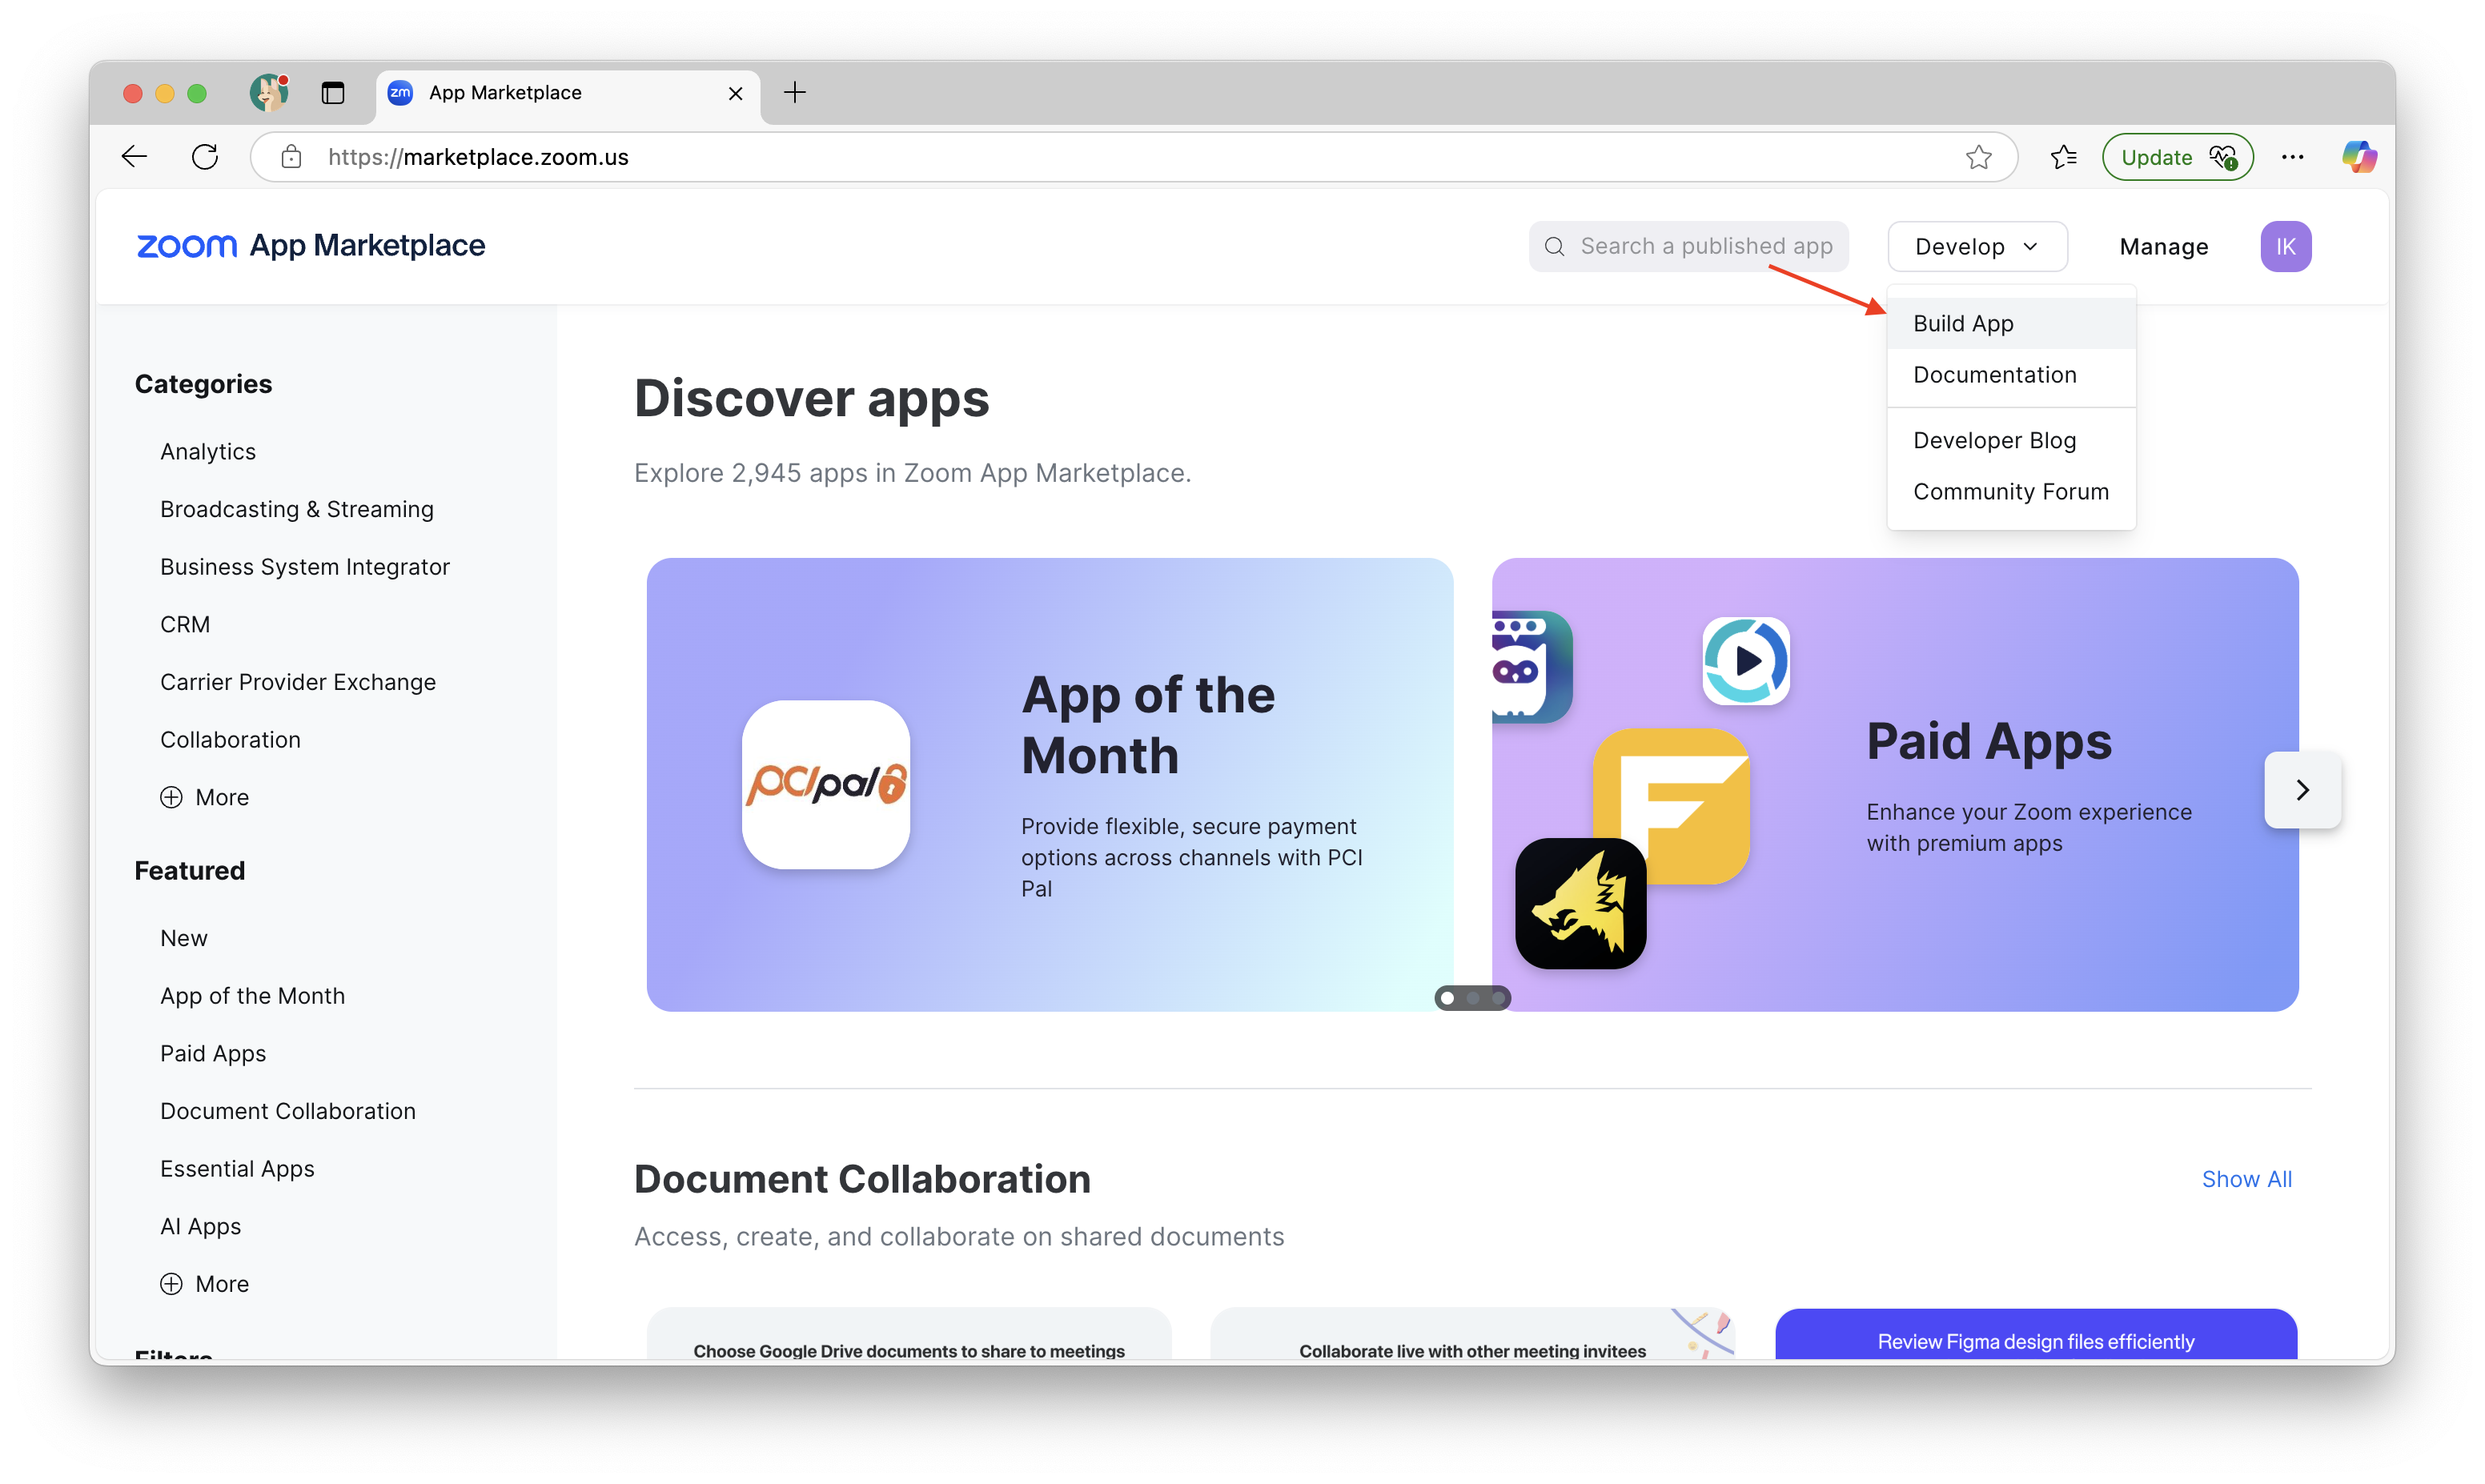Click the Show All link
The width and height of the screenshot is (2485, 1484).
[2246, 1179]
